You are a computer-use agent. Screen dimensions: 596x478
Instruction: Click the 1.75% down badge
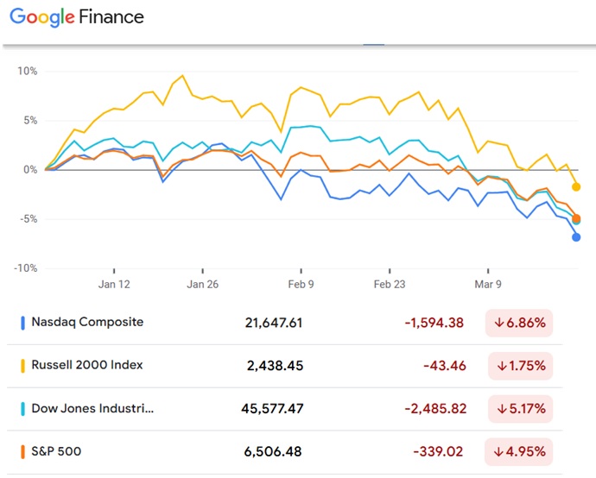point(520,366)
